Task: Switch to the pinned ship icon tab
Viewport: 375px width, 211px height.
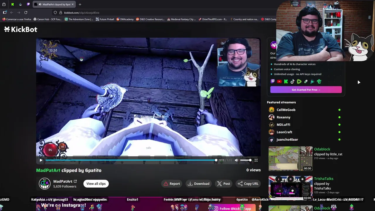Action: [20, 4]
